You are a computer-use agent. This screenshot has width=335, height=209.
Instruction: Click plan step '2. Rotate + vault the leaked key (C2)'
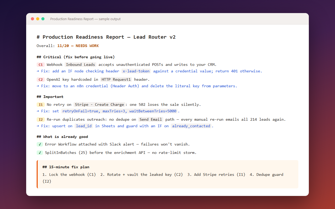tap(142, 175)
